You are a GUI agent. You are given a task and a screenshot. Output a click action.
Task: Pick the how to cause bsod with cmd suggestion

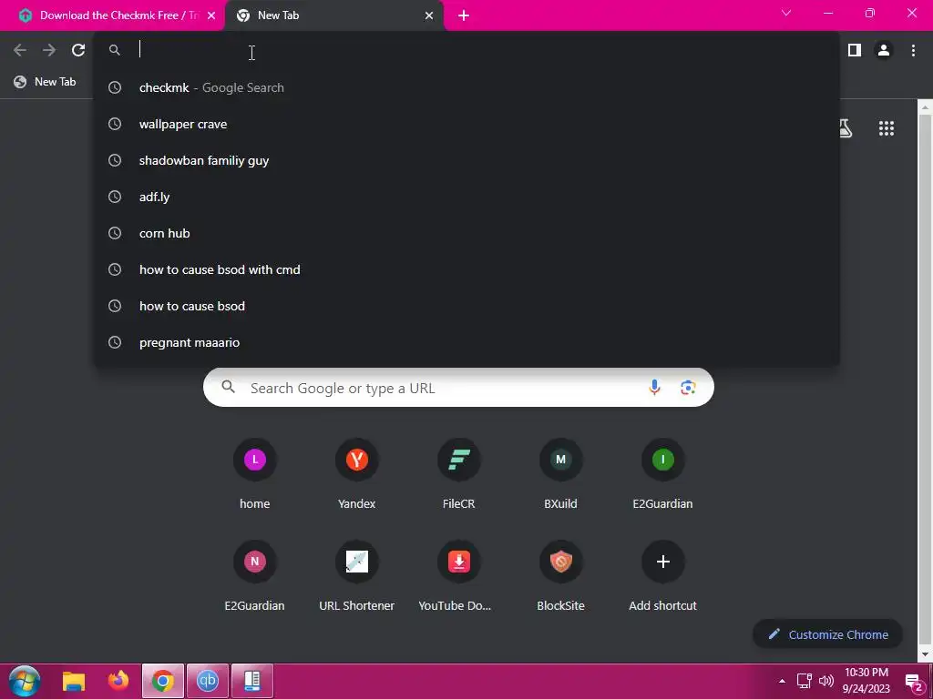[x=466, y=269]
